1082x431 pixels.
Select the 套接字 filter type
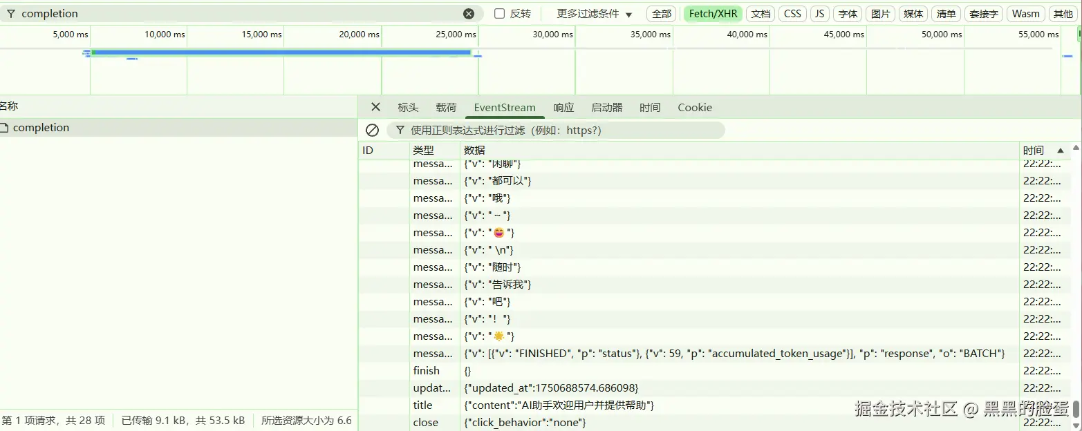(x=983, y=14)
